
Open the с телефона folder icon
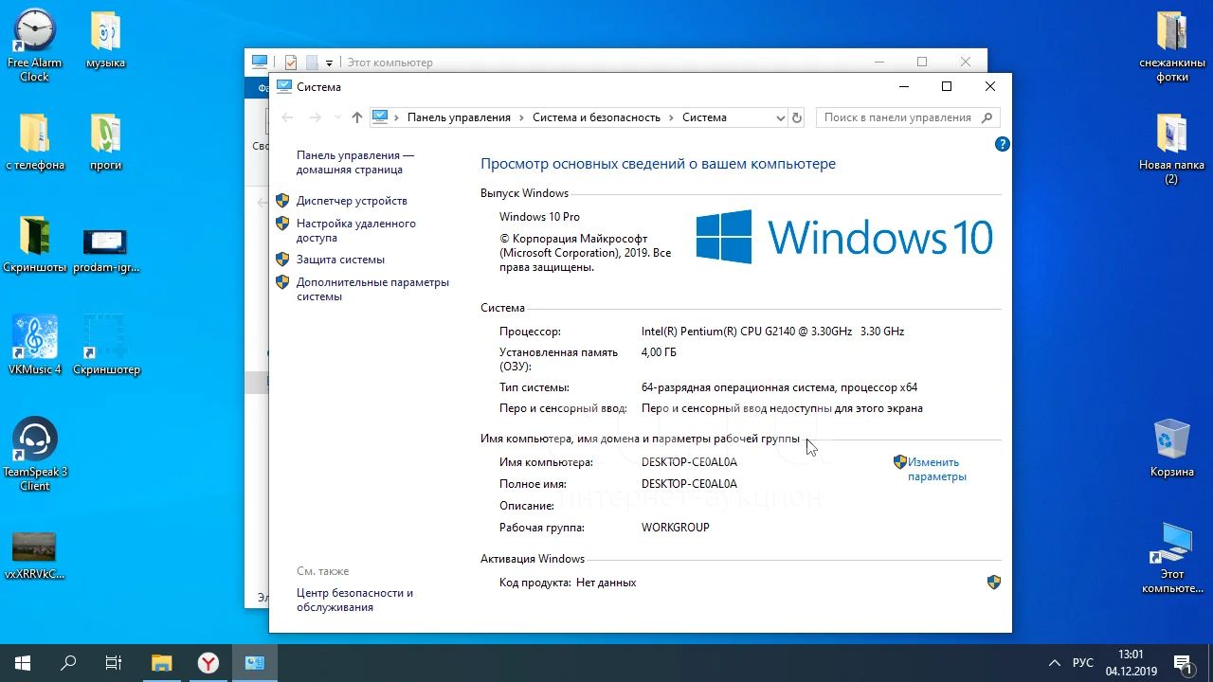point(35,142)
